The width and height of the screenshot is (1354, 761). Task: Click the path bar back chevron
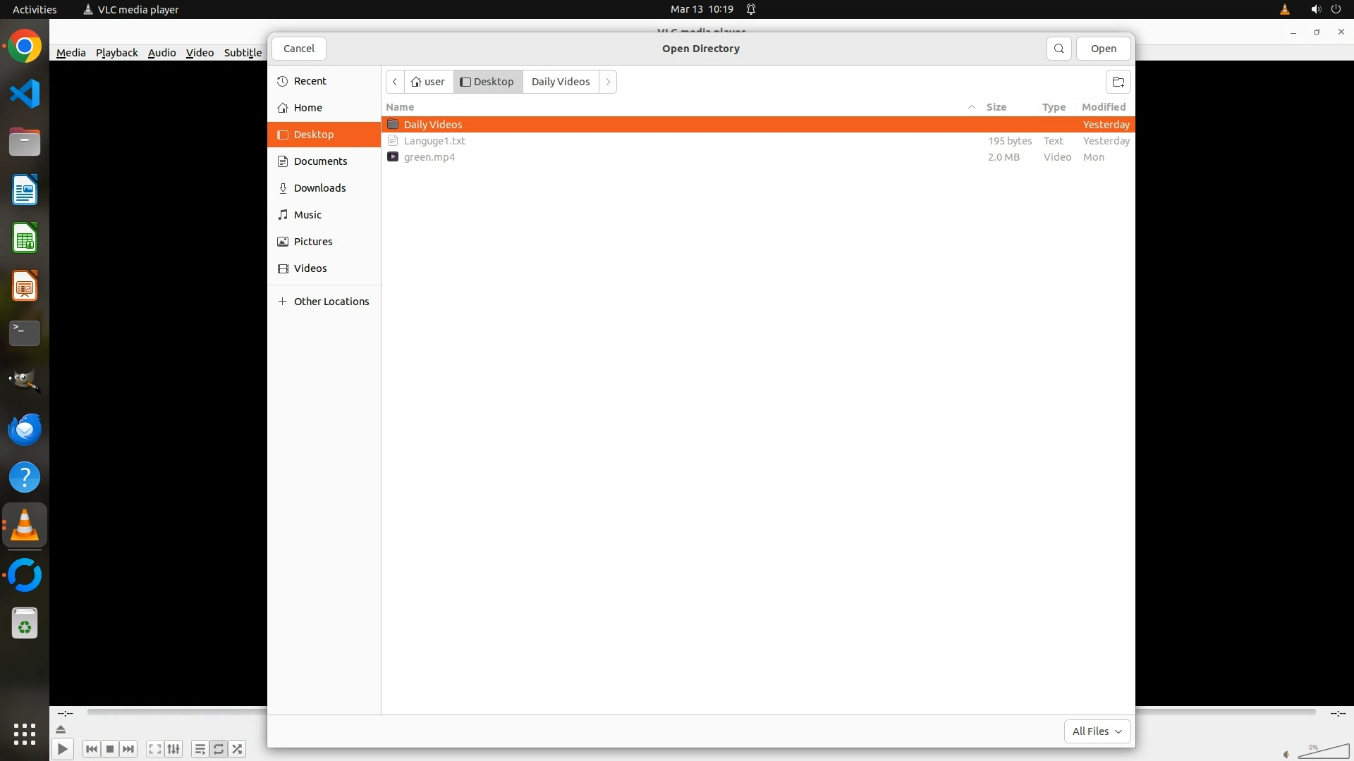(395, 82)
